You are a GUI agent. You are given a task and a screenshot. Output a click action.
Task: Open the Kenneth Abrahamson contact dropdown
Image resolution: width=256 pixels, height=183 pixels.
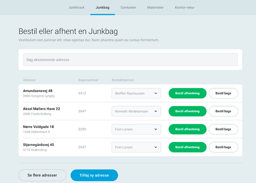136,111
